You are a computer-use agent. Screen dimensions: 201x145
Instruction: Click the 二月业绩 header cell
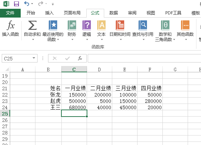[99, 88]
